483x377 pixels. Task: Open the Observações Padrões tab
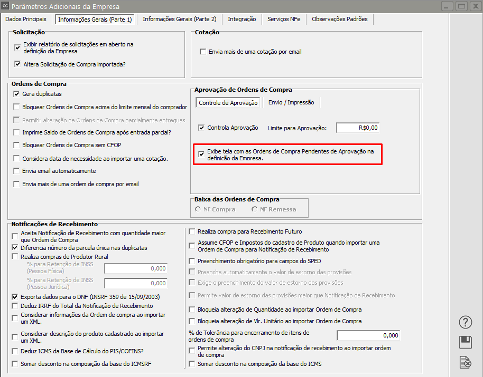339,19
